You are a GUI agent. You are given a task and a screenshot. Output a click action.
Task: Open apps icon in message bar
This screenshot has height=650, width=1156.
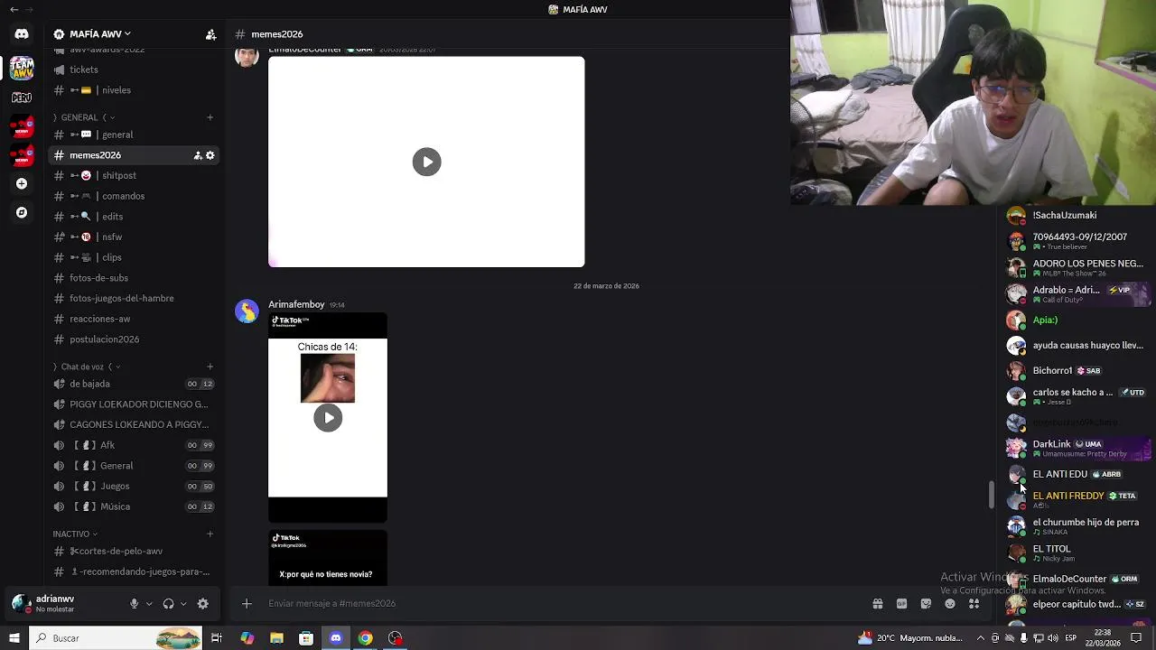(x=974, y=604)
